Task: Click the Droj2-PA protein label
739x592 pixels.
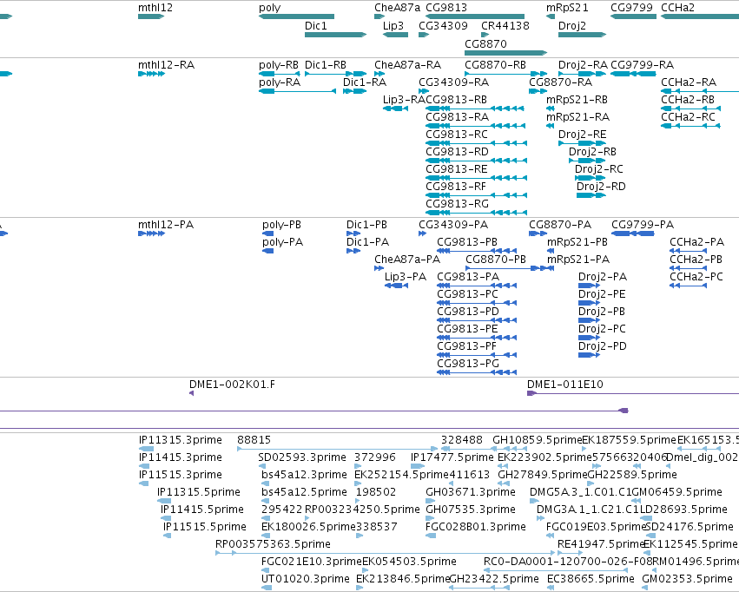Action: tap(603, 277)
